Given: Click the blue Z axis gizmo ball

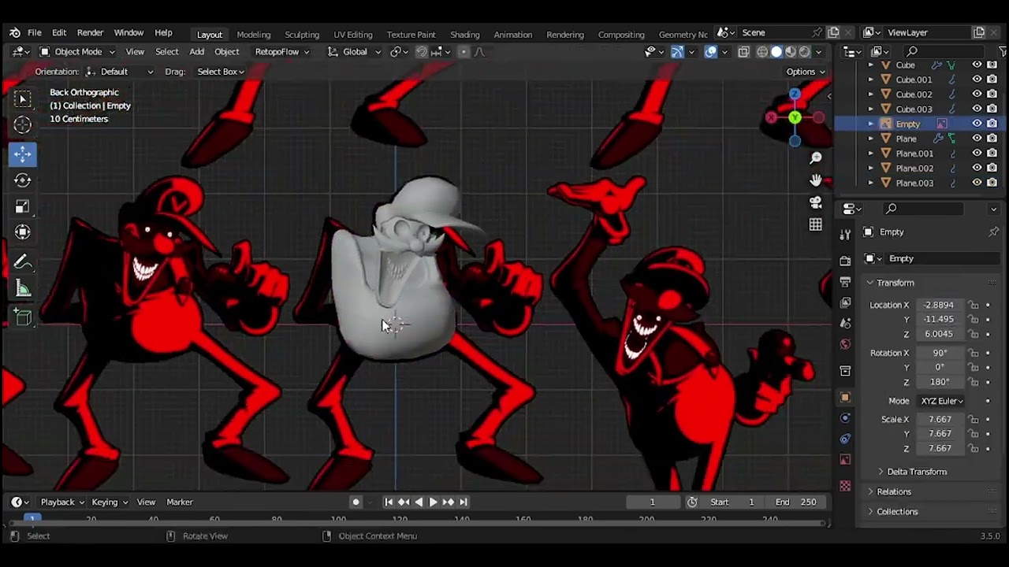Looking at the screenshot, I should [795, 94].
